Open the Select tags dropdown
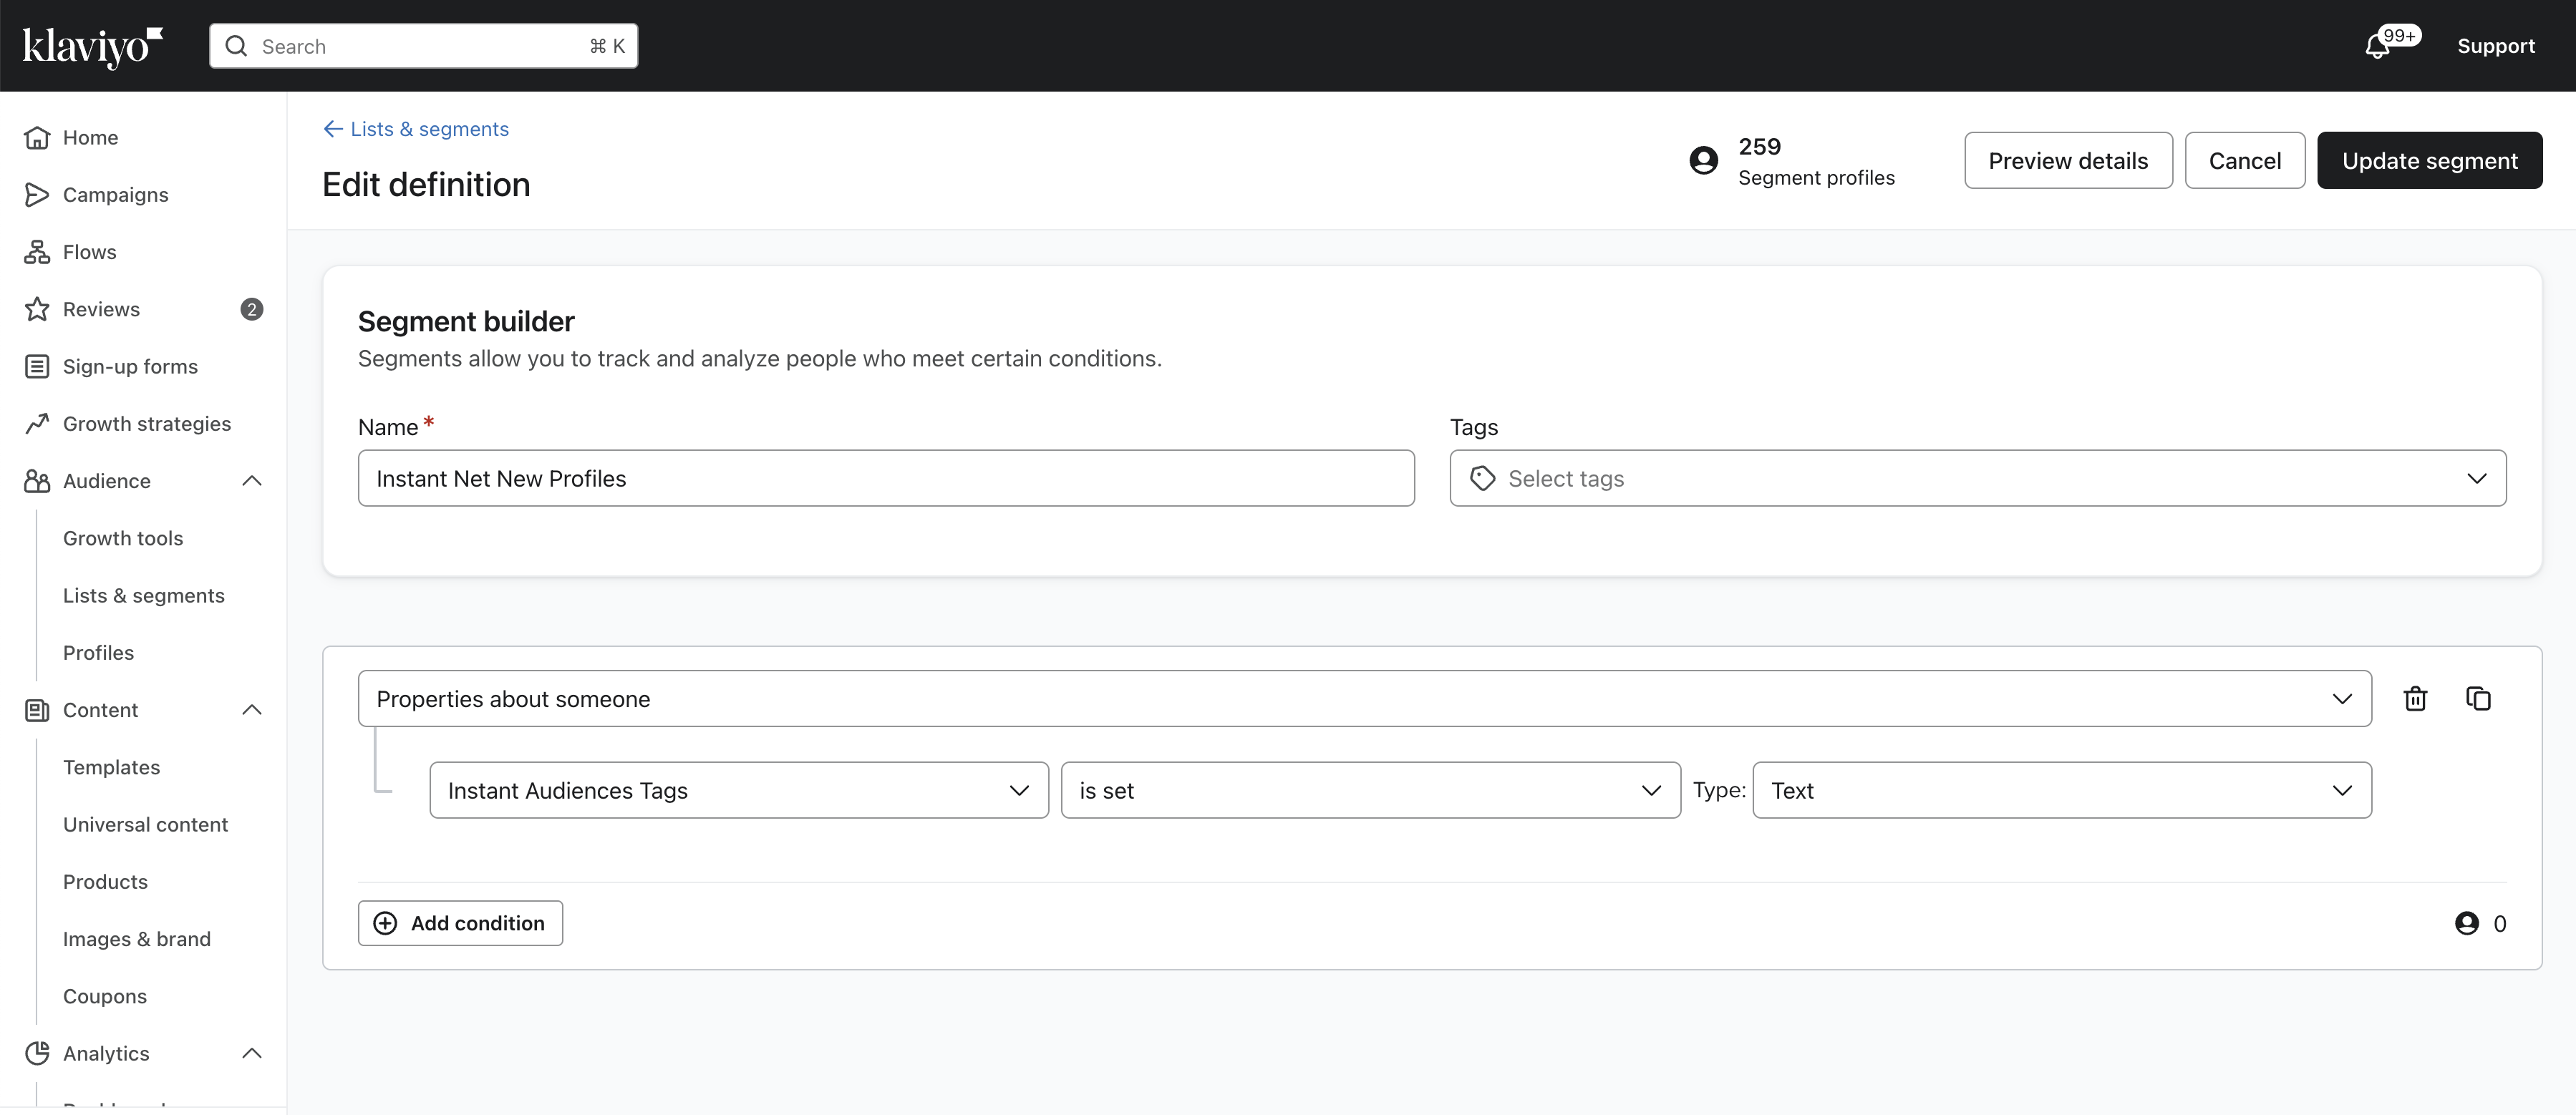Screen dimensions: 2576x1115 [x=1977, y=478]
